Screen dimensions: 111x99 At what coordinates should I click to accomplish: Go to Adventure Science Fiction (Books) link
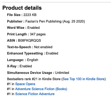point(41,89)
